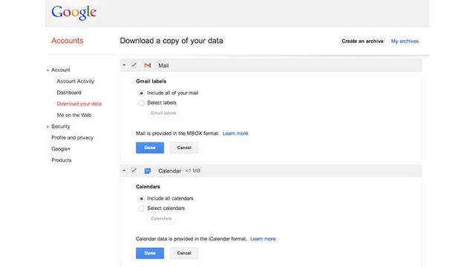Collapse the Calendar section arrow
The image size is (475, 267).
tap(124, 171)
